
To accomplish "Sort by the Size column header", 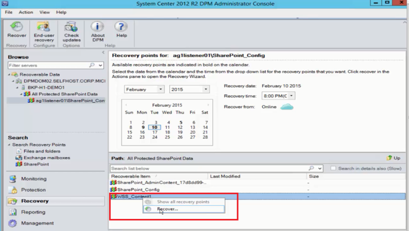I will 356,177.
